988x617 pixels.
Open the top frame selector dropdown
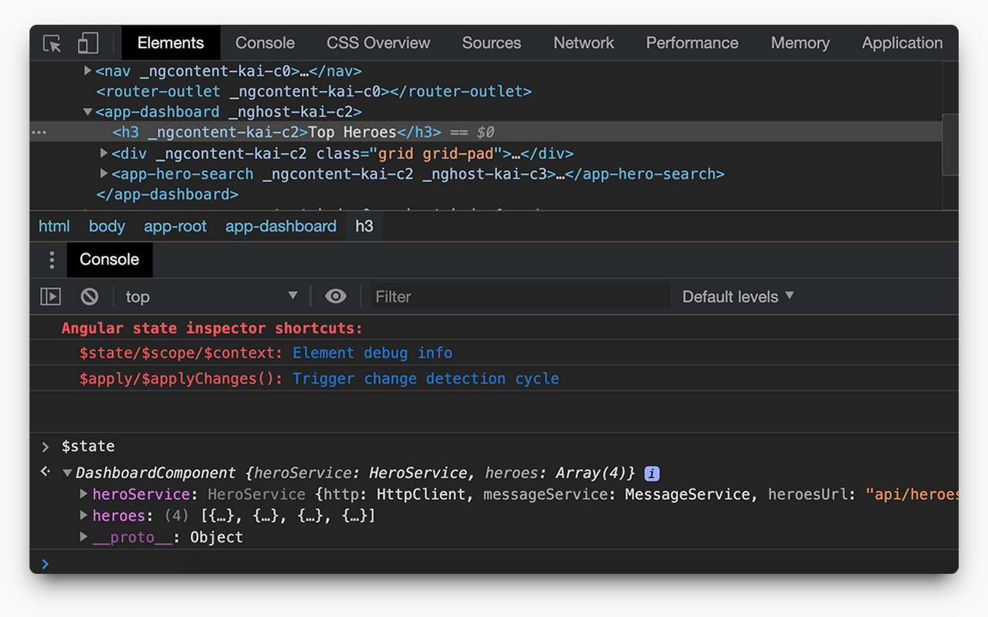point(211,296)
